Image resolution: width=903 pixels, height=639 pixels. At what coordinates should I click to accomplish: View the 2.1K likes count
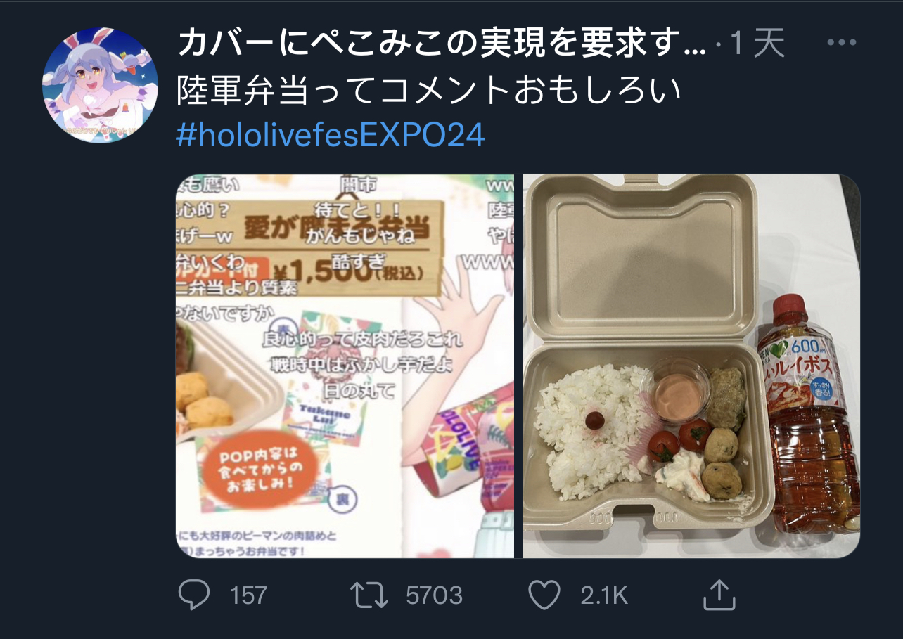tap(603, 596)
